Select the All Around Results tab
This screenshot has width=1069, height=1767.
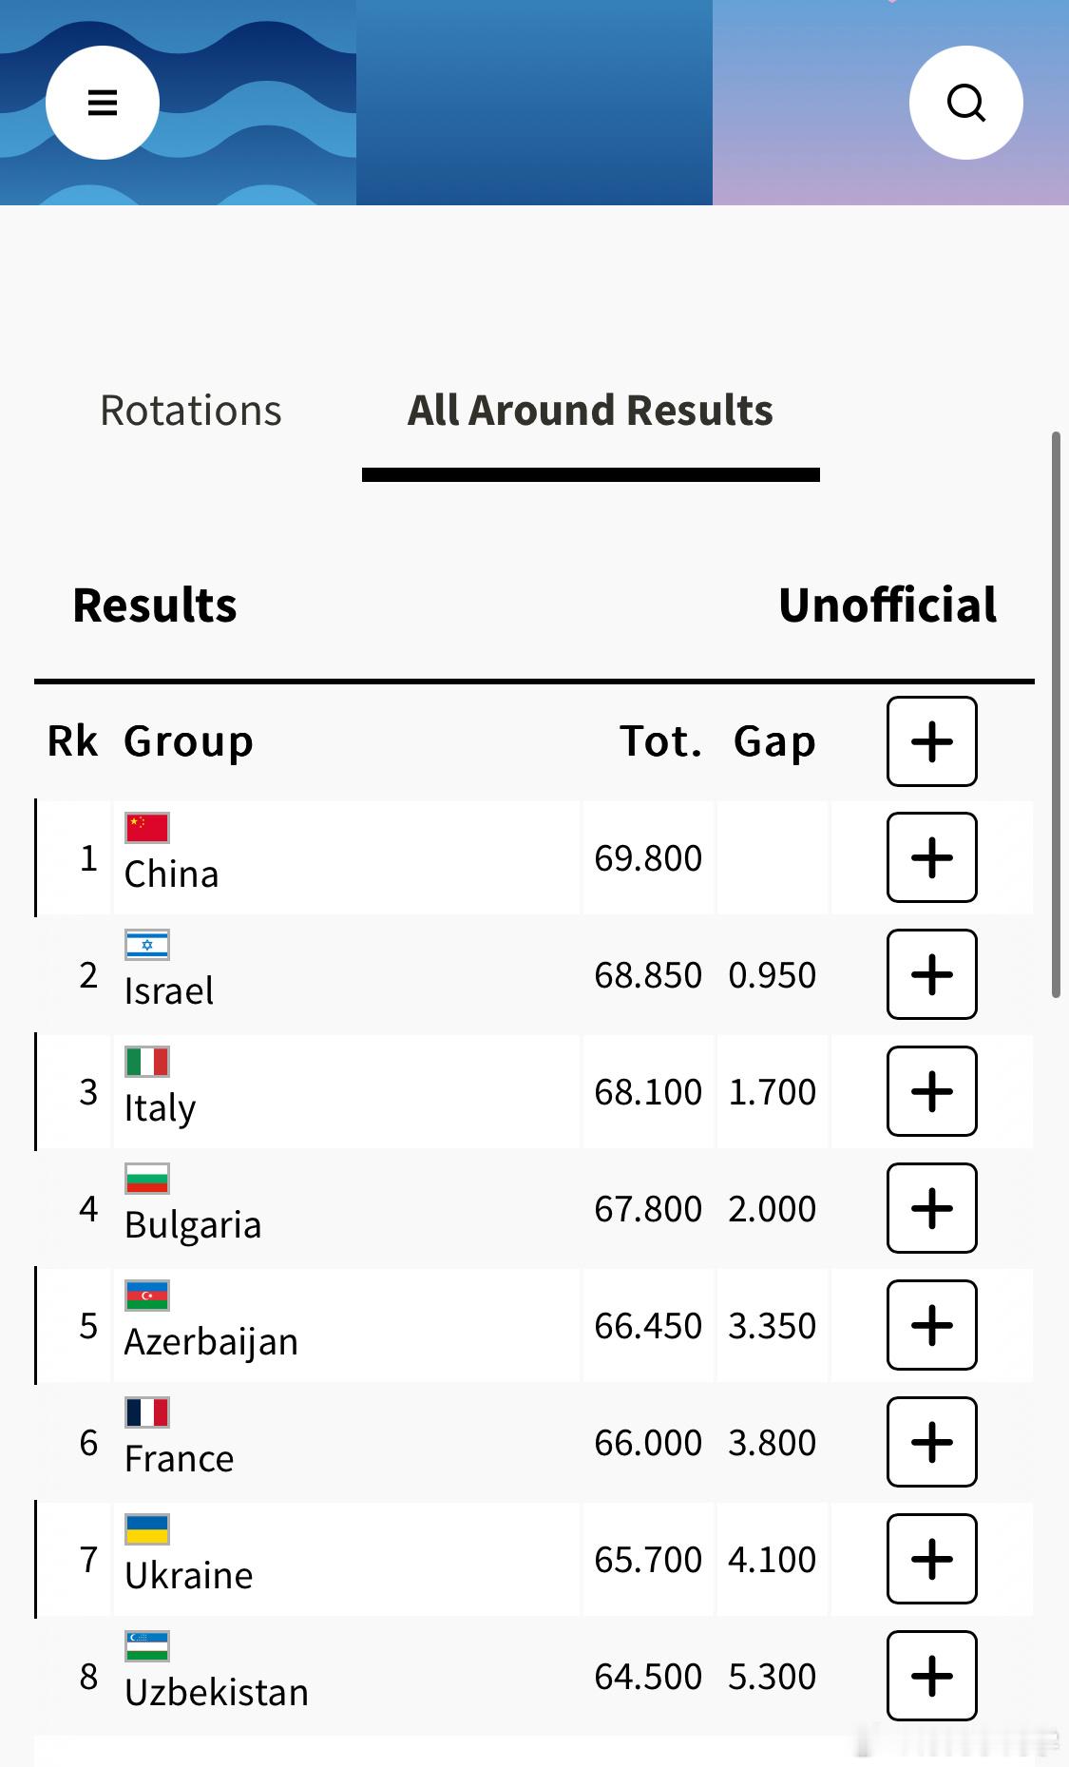[590, 411]
